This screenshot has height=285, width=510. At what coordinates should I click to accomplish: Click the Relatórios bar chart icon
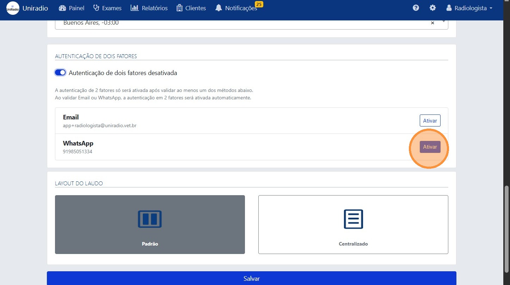pos(134,8)
